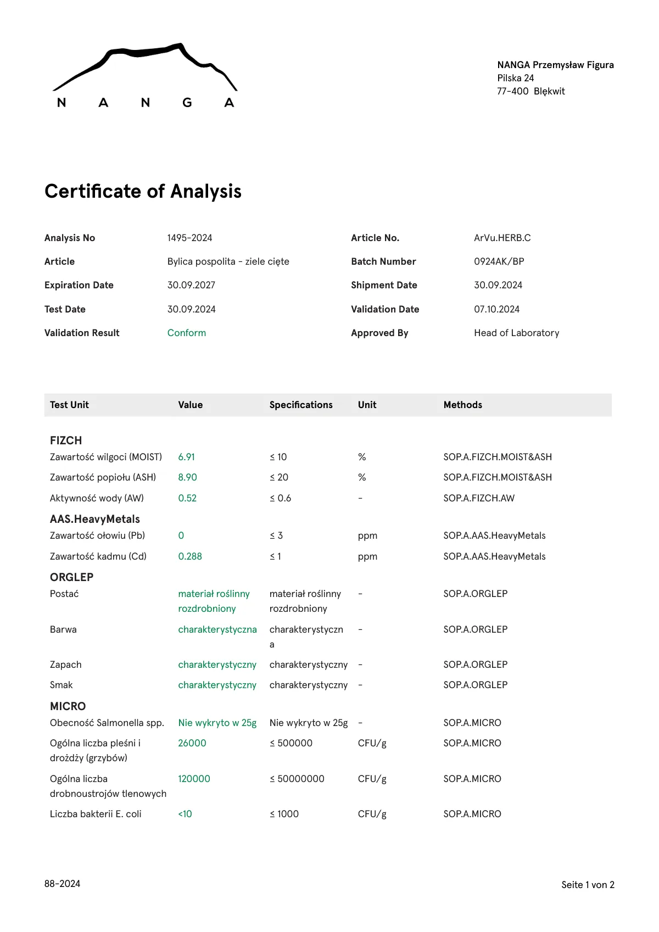The width and height of the screenshot is (659, 932).
Task: Select the article number "ArVu.HERB.C"
Action: pos(502,238)
